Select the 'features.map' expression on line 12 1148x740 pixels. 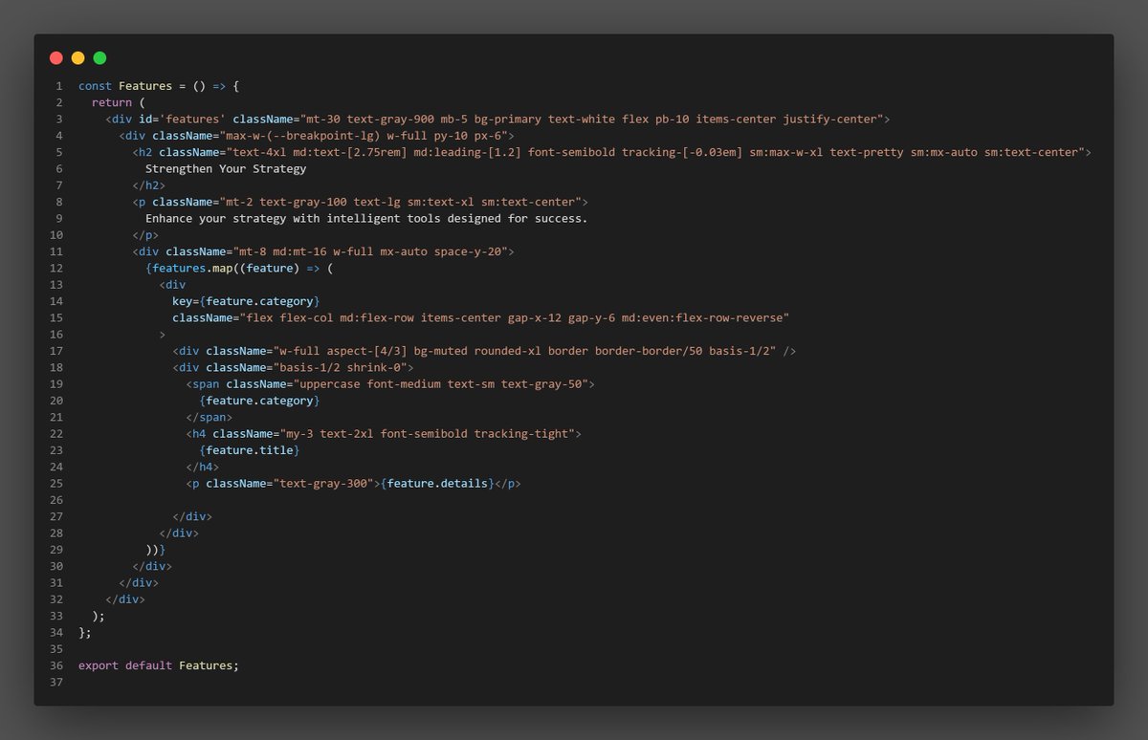[x=192, y=268]
